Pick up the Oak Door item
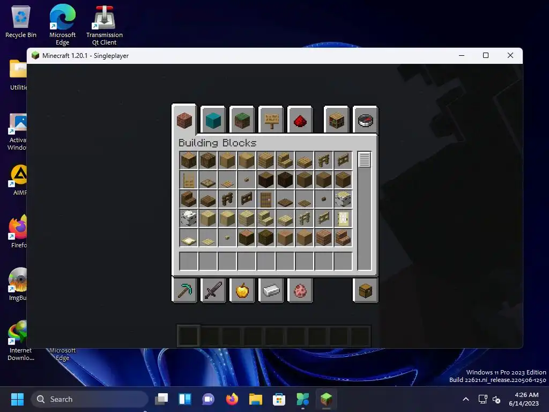The image size is (549, 412). (x=189, y=180)
